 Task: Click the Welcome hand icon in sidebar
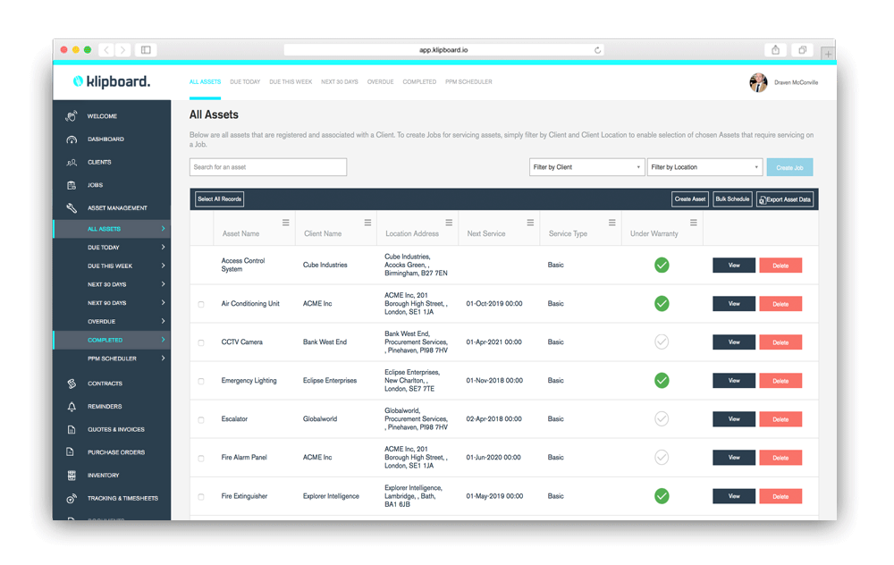pos(72,116)
